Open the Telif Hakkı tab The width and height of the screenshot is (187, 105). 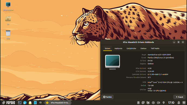point(155,48)
